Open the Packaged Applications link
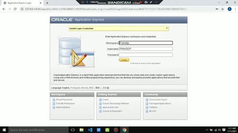This screenshot has height=133, width=238. pyautogui.click(x=160, y=103)
